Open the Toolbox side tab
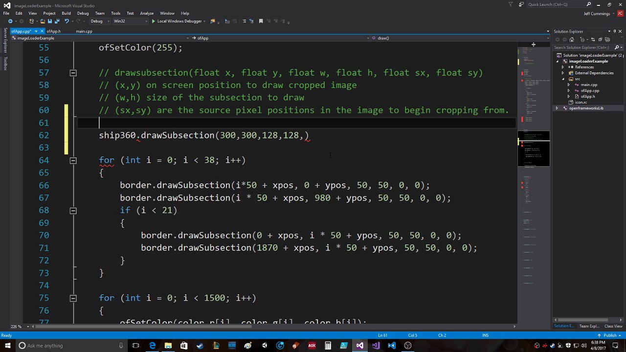This screenshot has width=626, height=352. click(5, 64)
